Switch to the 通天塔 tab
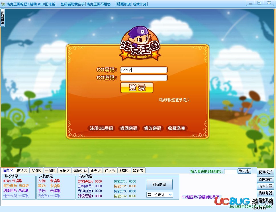 click(x=96, y=171)
